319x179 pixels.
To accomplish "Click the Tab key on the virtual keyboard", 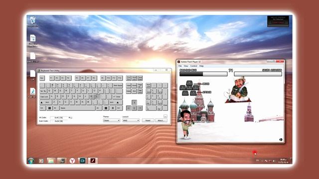I will pos(43,91).
